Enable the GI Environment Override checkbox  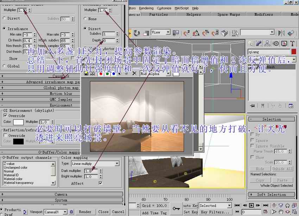tap(5, 116)
